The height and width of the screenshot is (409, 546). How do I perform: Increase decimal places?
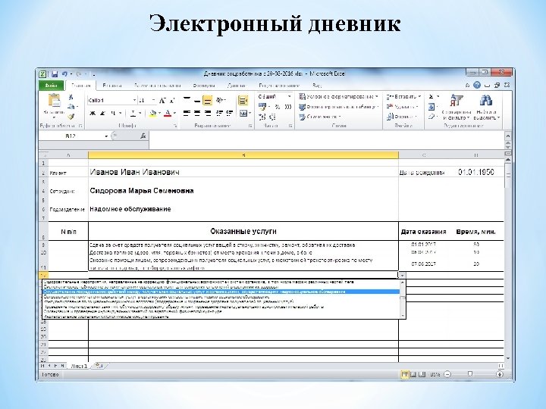(x=262, y=117)
